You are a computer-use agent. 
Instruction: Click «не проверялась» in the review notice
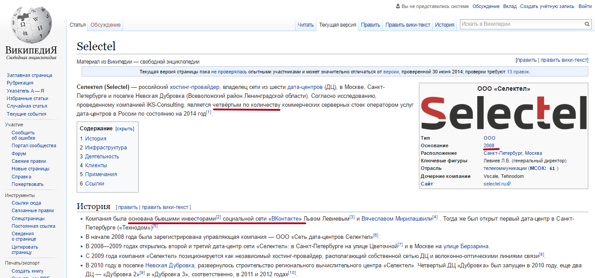click(x=229, y=71)
